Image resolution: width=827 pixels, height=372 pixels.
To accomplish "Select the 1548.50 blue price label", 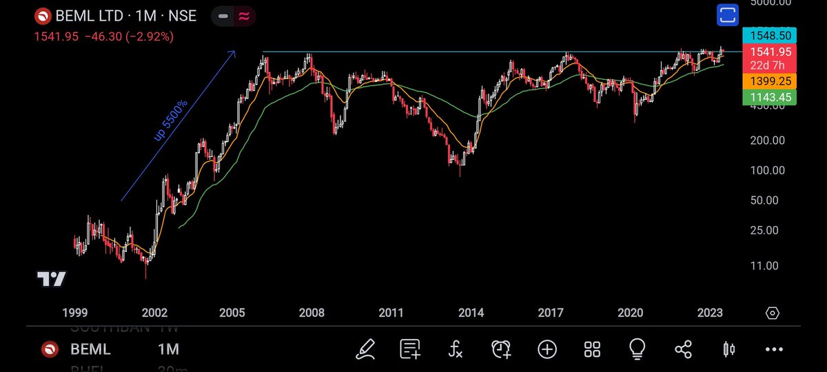I will tap(769, 37).
